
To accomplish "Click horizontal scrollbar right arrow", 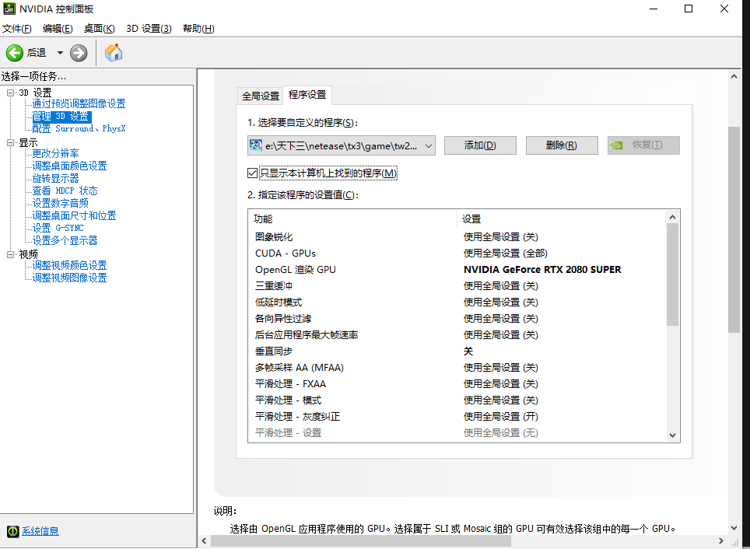I will 720,541.
